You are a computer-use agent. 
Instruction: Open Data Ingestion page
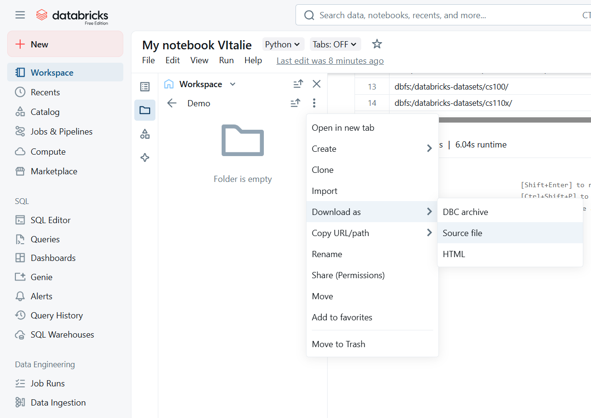tap(65, 402)
